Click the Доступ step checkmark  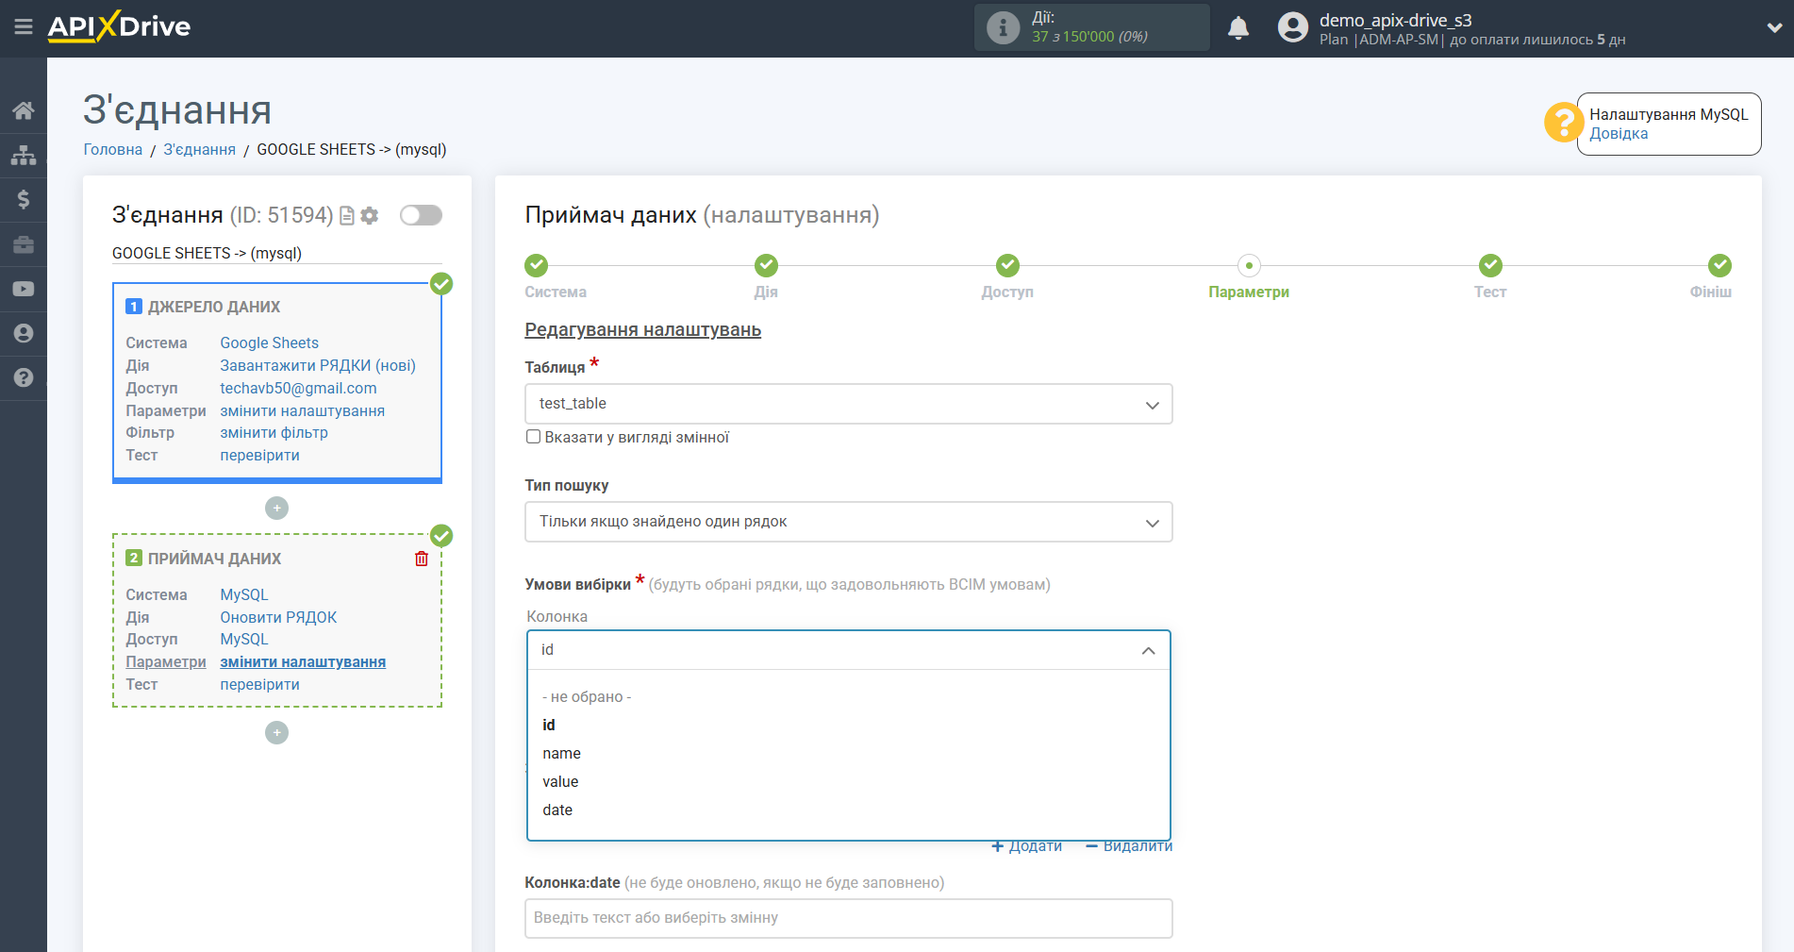coord(1007,265)
